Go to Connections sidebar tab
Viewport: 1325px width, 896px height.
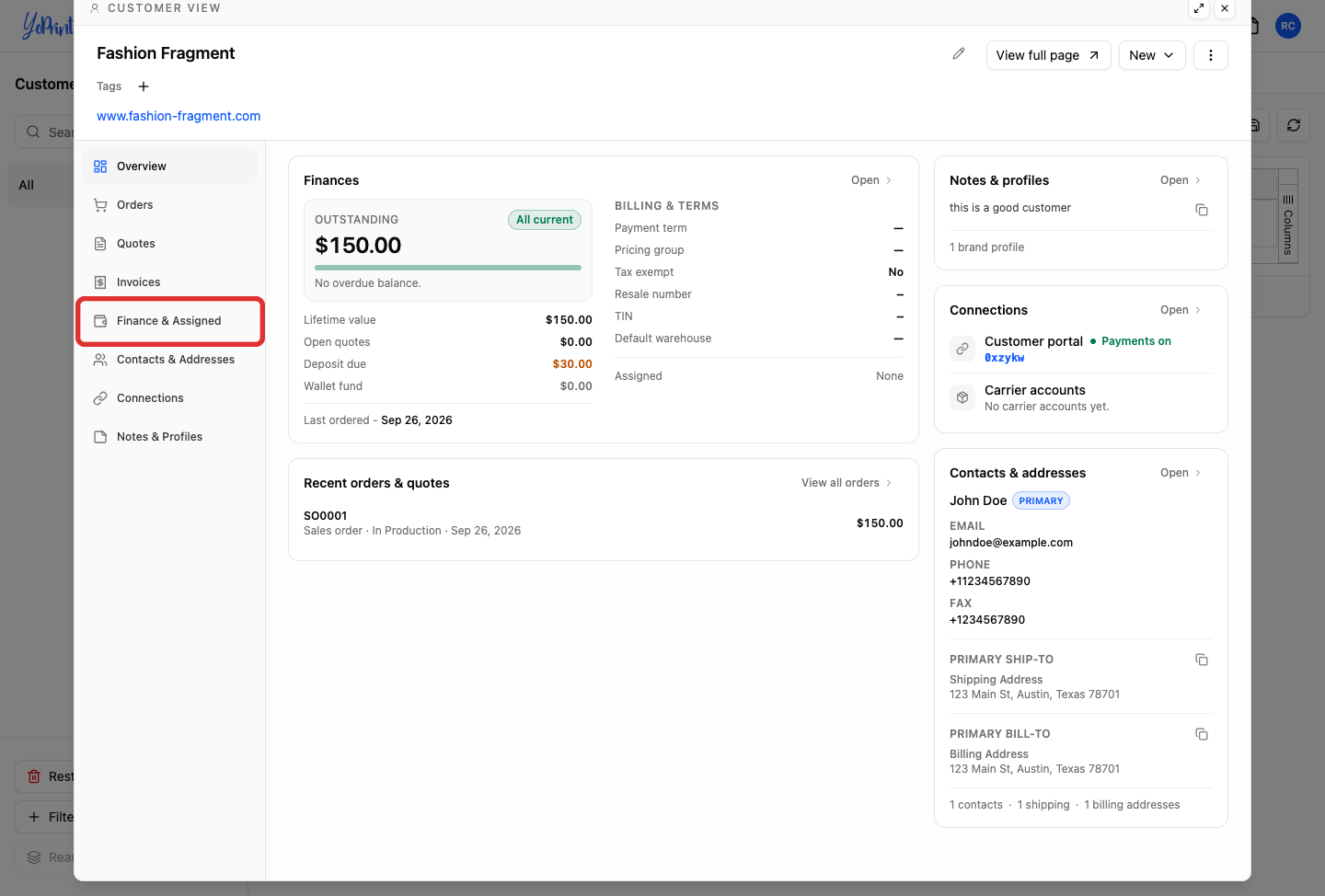click(170, 398)
